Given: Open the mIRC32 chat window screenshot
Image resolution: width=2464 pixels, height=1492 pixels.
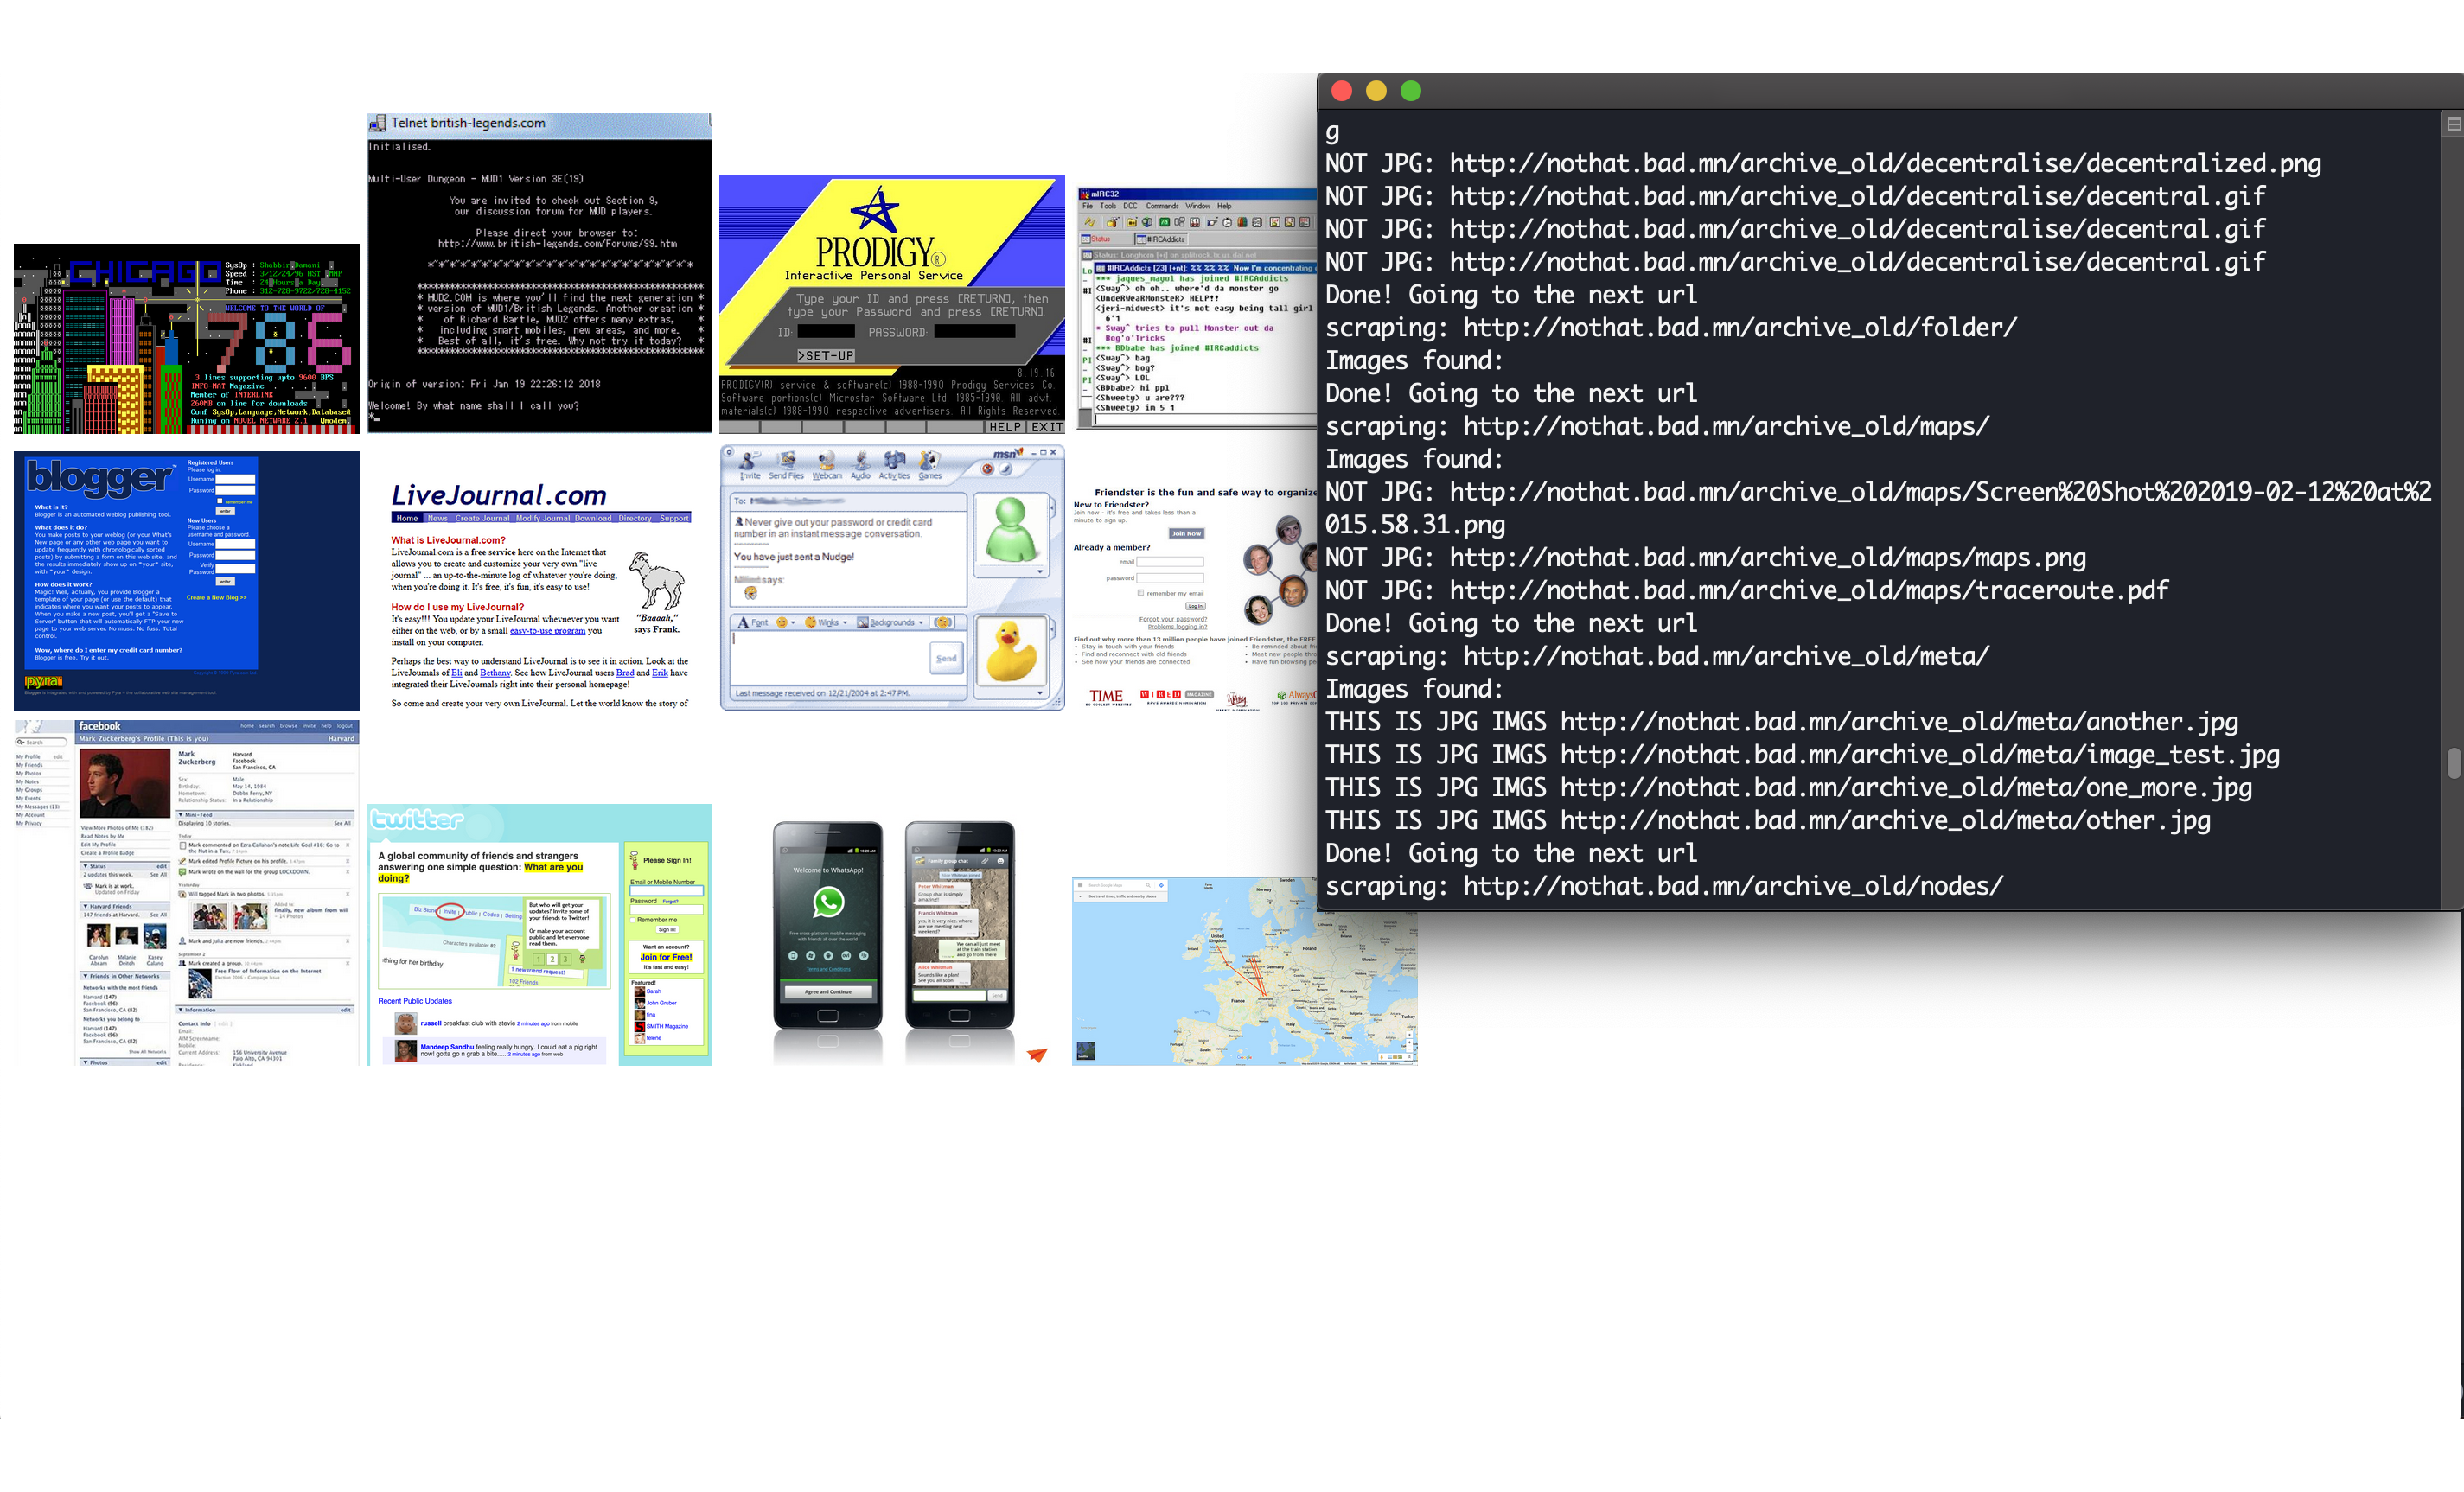Looking at the screenshot, I should [1196, 308].
